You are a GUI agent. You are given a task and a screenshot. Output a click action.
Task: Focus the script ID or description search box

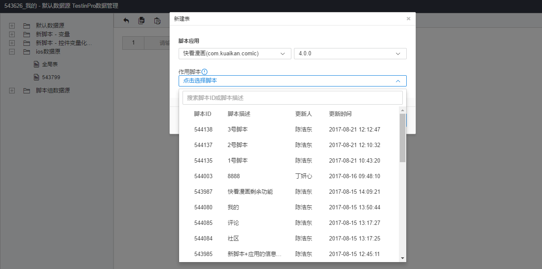[x=292, y=98]
